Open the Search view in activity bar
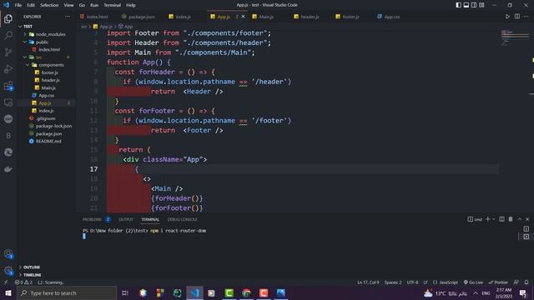 click(x=8, y=35)
